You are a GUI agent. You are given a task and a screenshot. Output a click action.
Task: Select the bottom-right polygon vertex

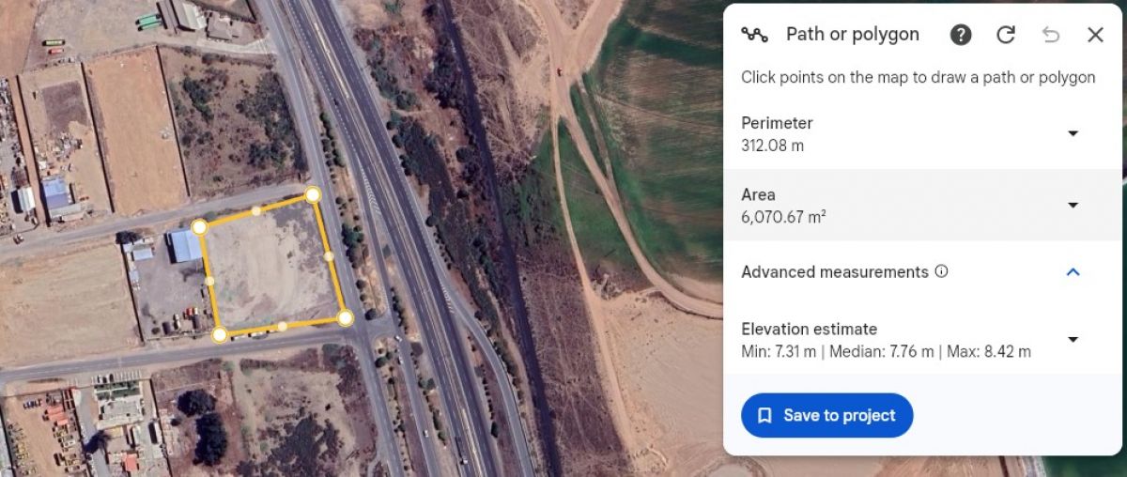[345, 318]
